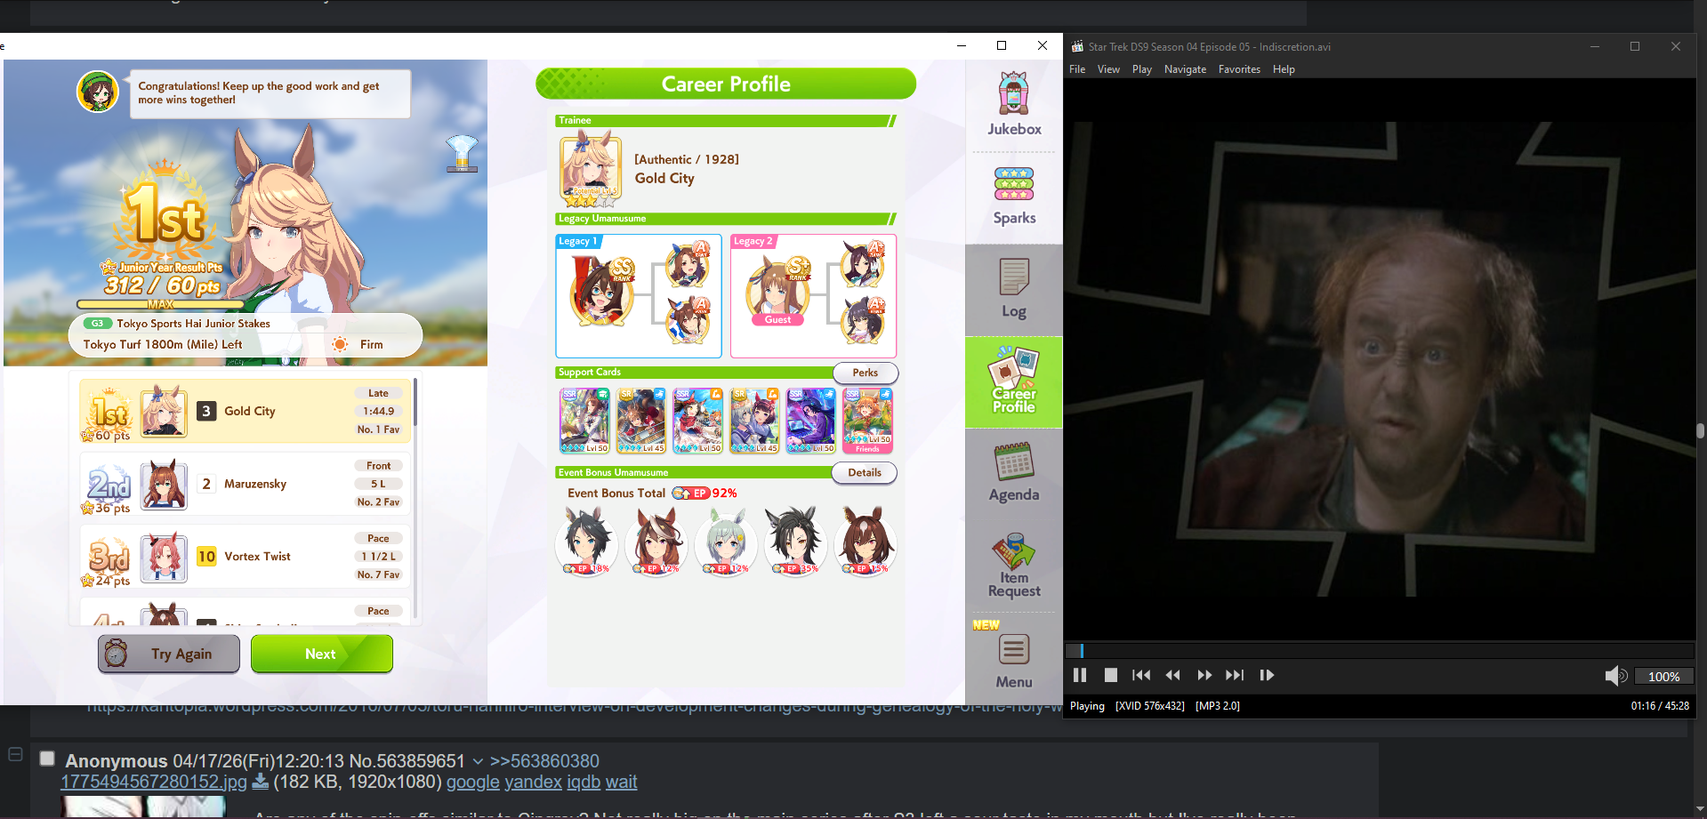Skip to the next file in the player
The width and height of the screenshot is (1707, 819).
[1235, 676]
